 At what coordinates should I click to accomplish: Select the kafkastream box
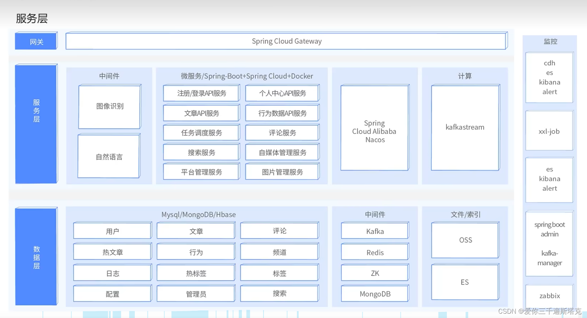pyautogui.click(x=465, y=128)
